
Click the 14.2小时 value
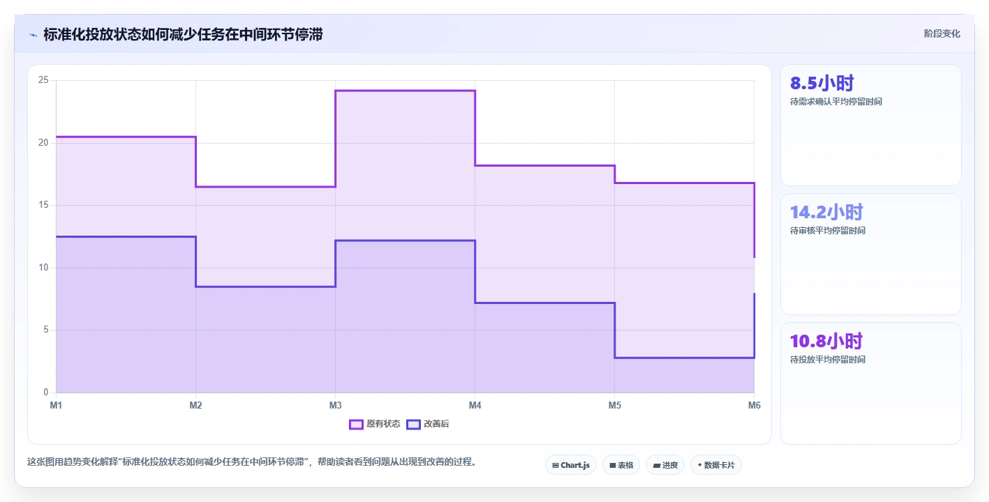coord(826,212)
